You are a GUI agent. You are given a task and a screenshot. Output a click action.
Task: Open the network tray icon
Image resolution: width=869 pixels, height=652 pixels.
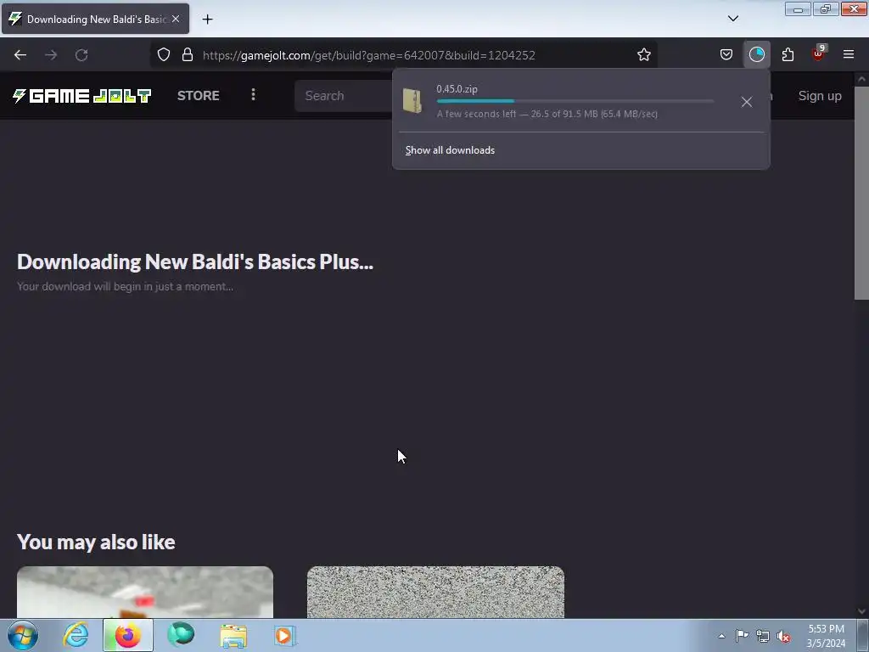click(763, 636)
